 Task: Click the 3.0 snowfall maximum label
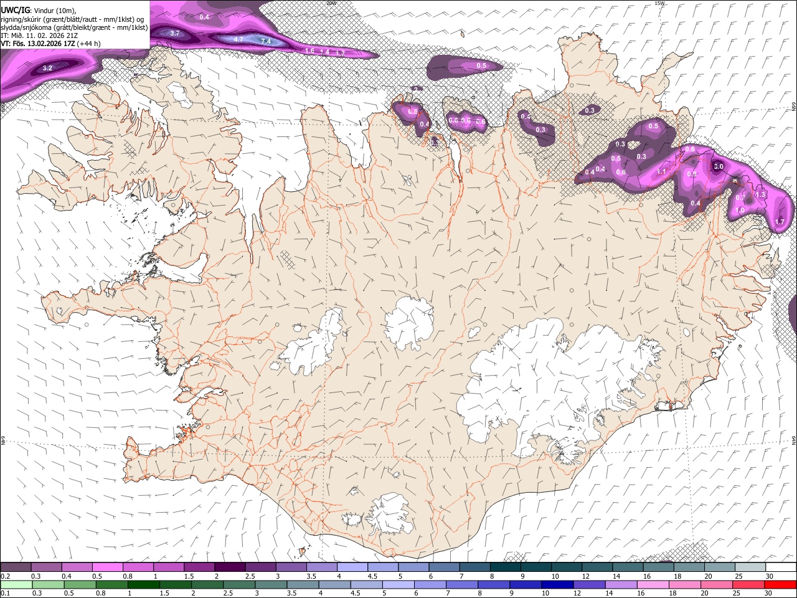click(718, 166)
